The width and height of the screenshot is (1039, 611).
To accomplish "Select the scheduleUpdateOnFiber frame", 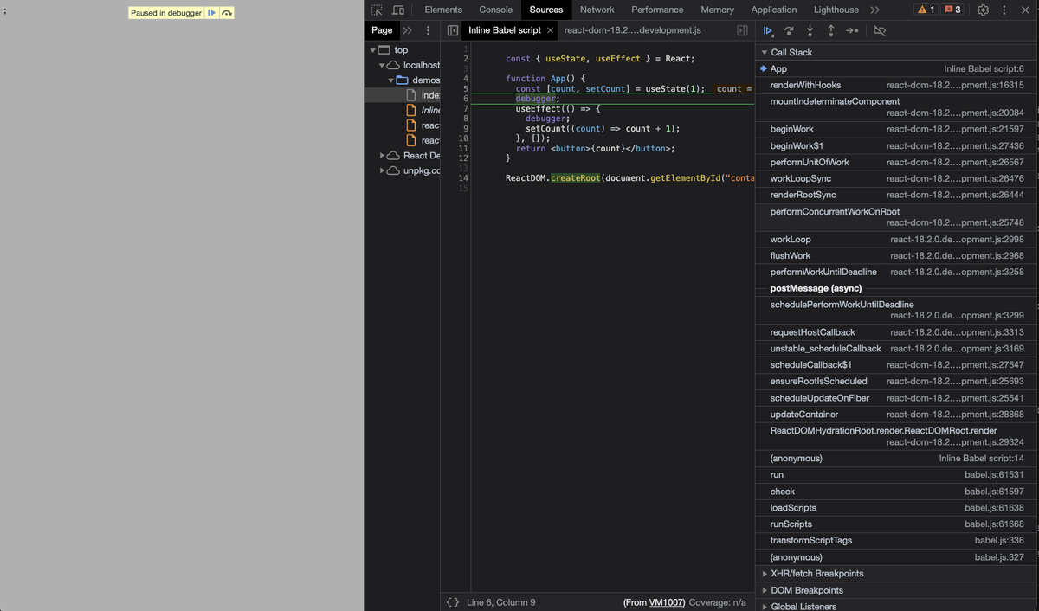I will (x=896, y=398).
